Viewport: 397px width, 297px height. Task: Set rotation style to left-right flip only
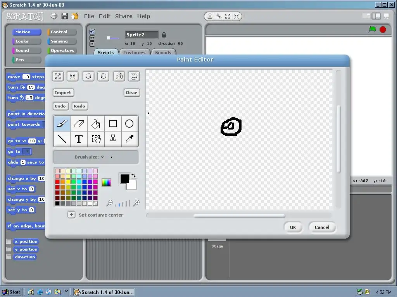pyautogui.click(x=92, y=38)
